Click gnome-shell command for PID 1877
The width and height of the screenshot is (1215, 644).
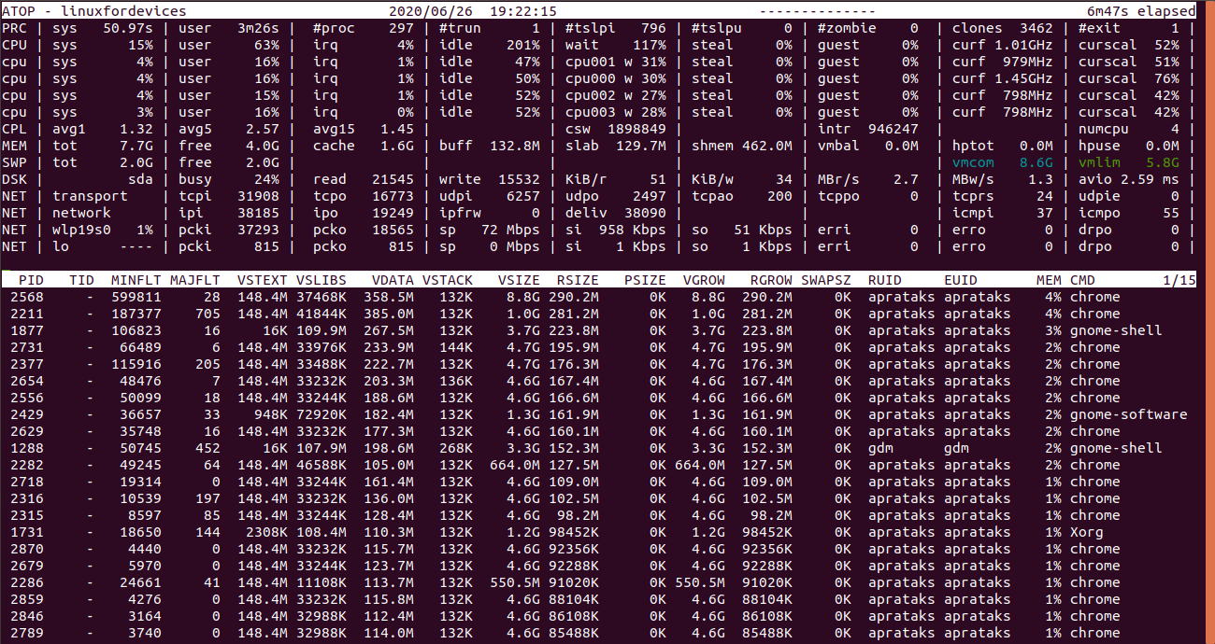[1116, 330]
